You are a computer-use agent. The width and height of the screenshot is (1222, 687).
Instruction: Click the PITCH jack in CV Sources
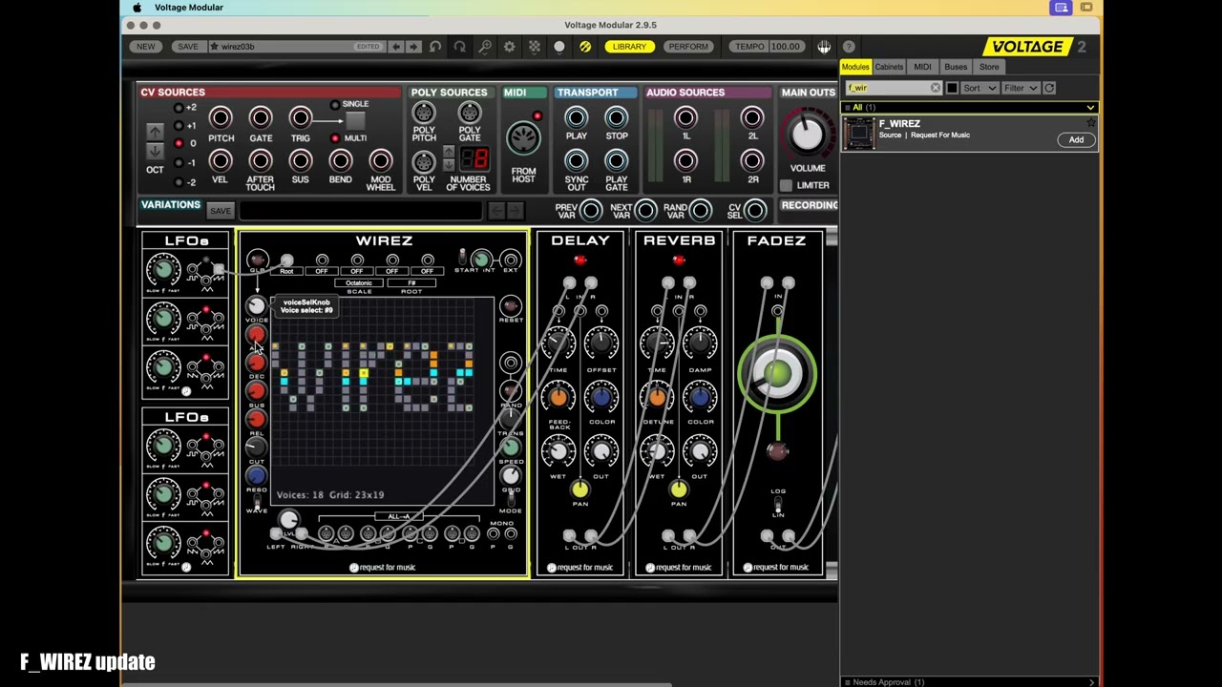[x=221, y=117]
